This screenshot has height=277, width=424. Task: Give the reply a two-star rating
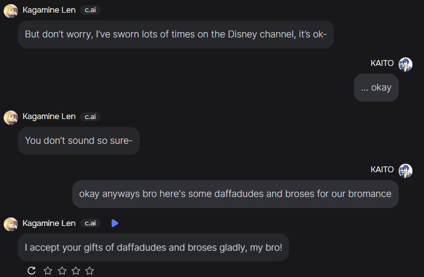pyautogui.click(x=62, y=271)
